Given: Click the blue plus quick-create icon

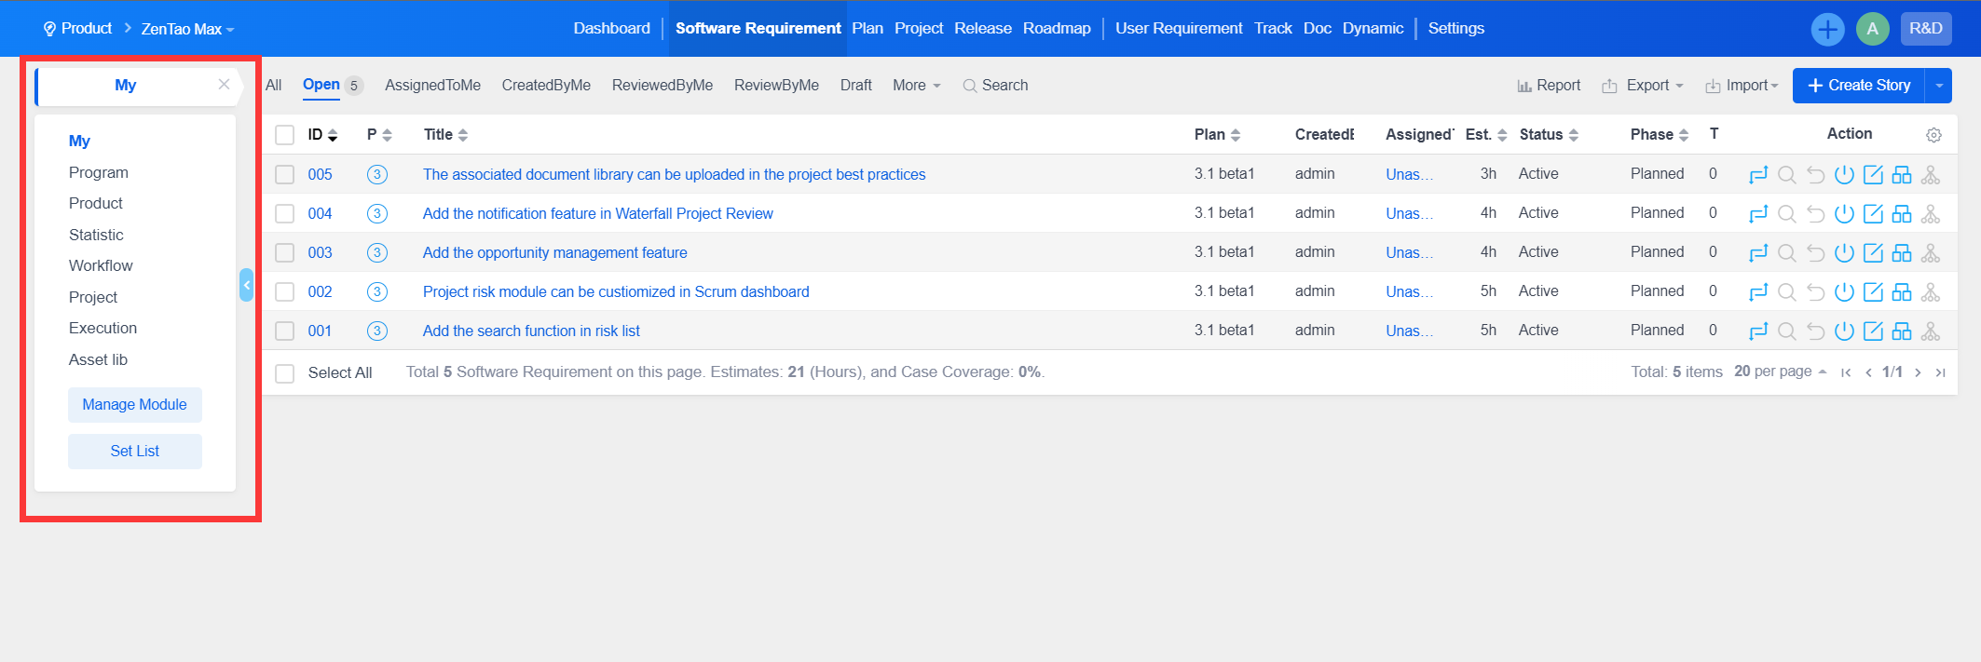Looking at the screenshot, I should tap(1827, 29).
